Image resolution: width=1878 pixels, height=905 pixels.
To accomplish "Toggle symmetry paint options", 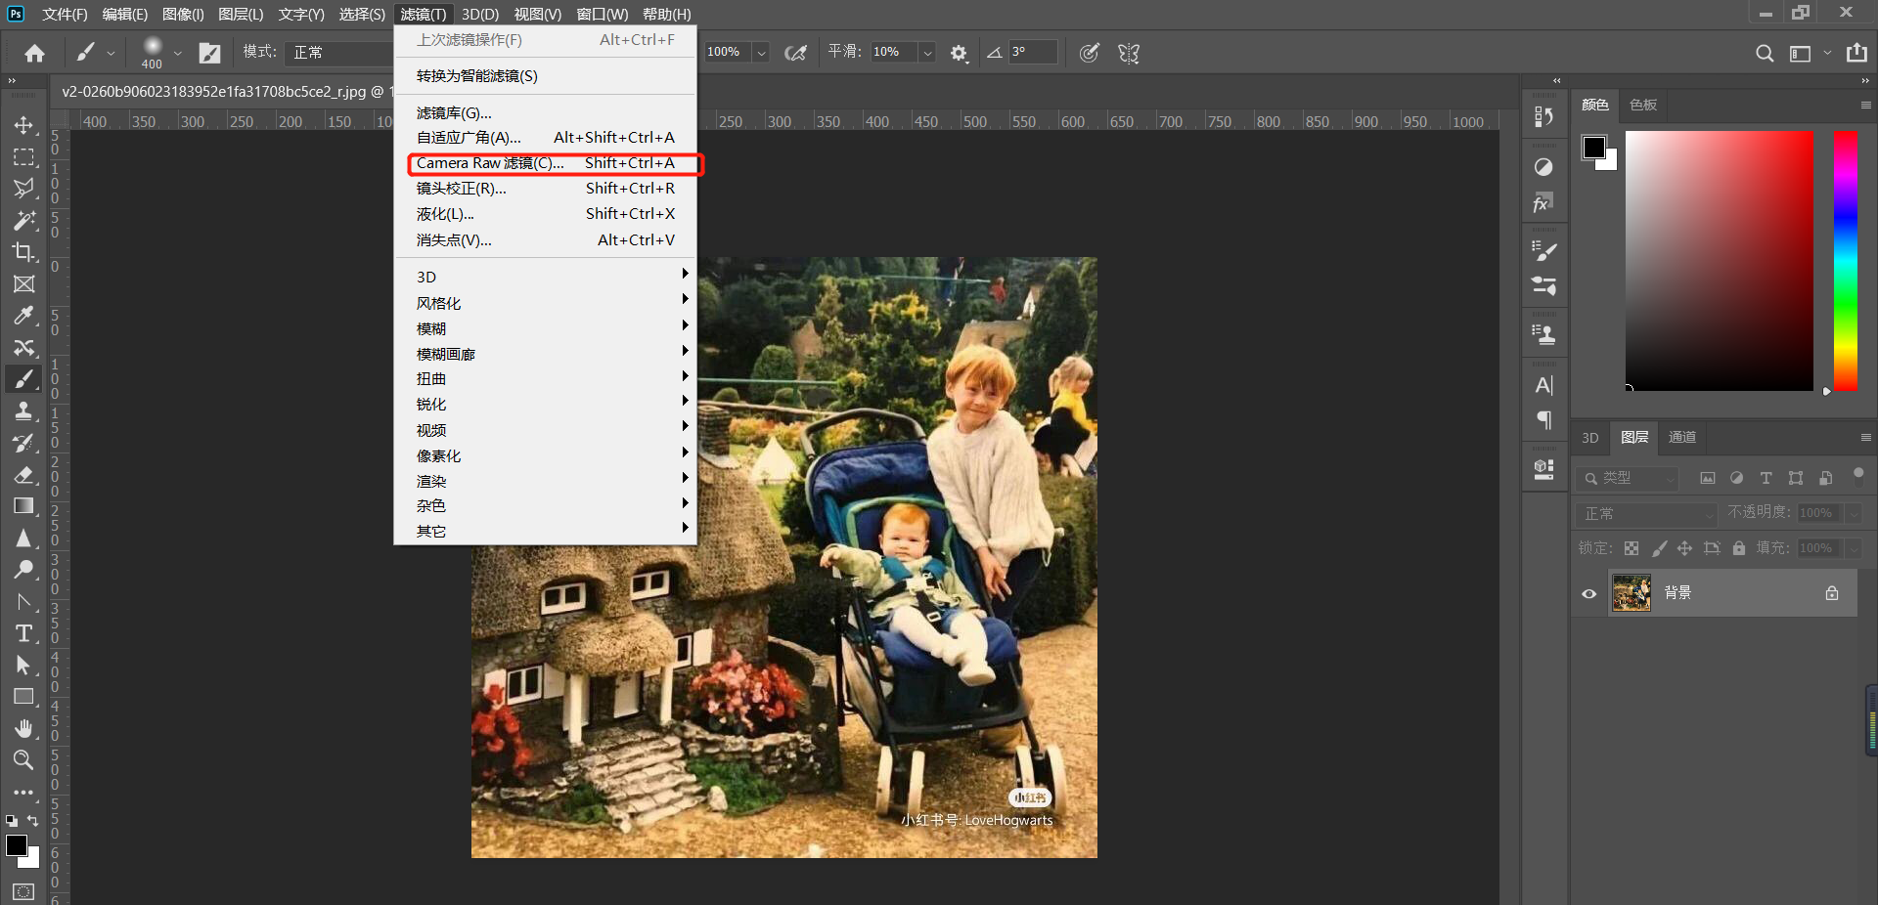I will click(x=1129, y=53).
